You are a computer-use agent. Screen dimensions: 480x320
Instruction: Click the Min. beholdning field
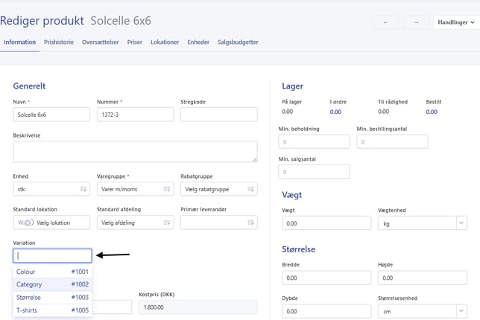click(x=314, y=141)
